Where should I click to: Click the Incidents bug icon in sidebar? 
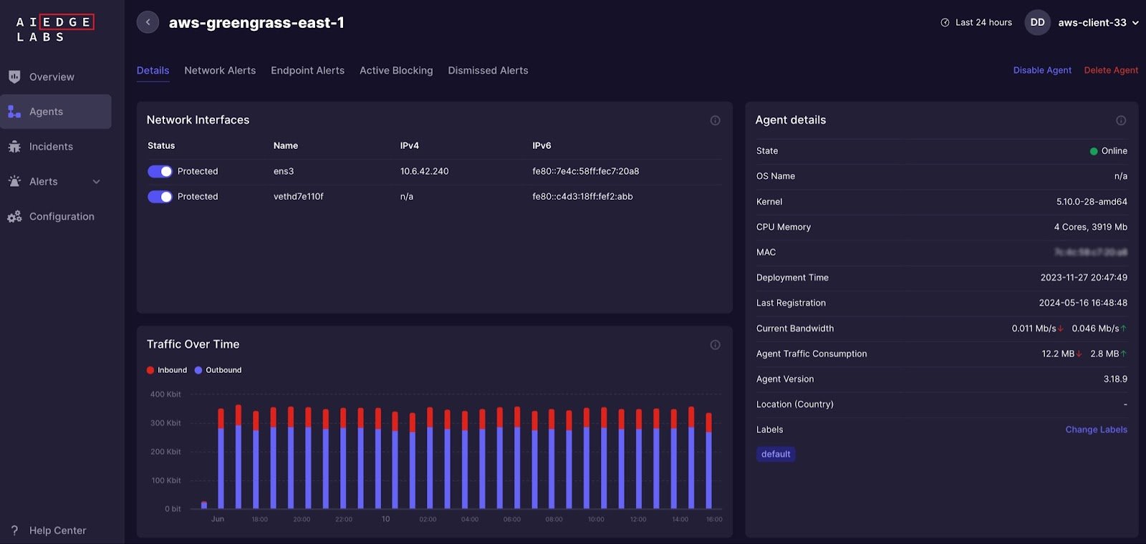[x=14, y=147]
